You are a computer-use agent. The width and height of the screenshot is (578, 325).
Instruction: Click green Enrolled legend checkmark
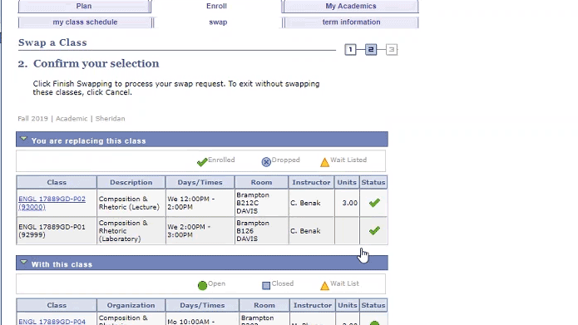(x=202, y=162)
